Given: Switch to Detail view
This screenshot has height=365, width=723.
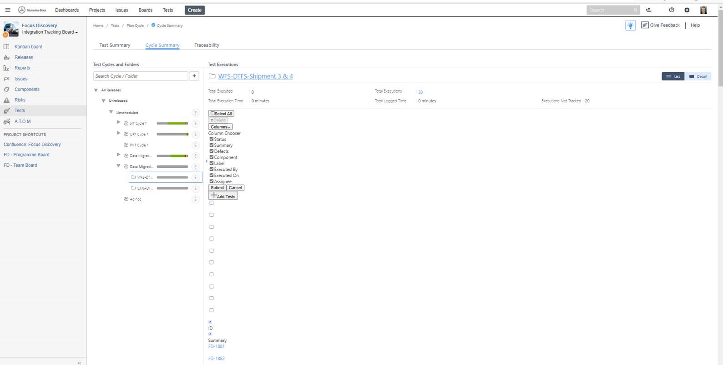Looking at the screenshot, I should [x=698, y=76].
